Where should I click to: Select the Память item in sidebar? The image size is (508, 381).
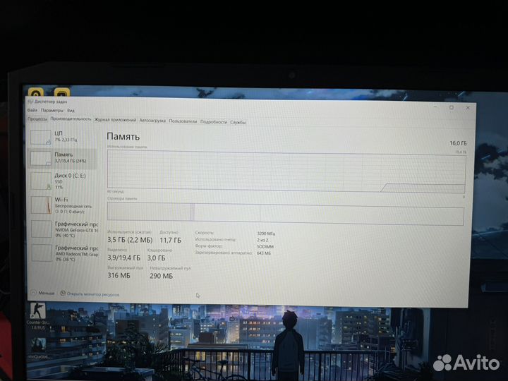coord(62,158)
